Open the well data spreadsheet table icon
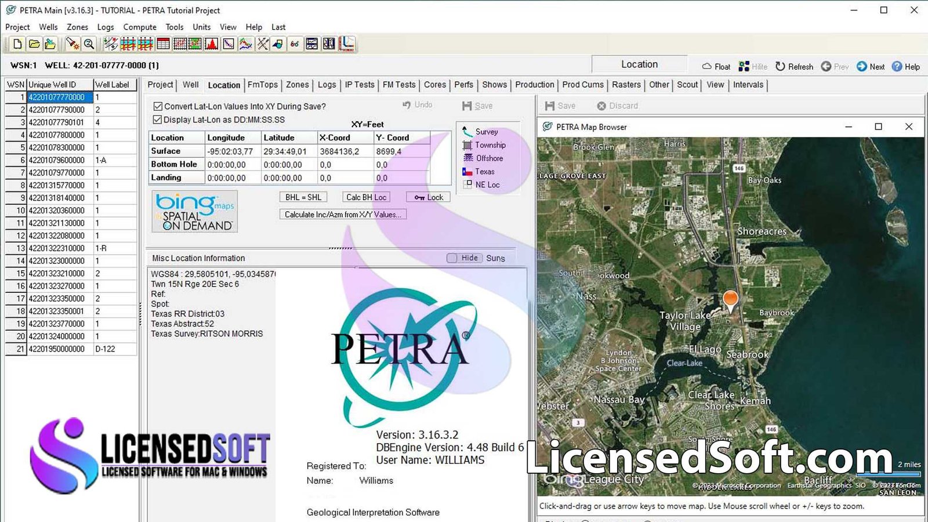 pyautogui.click(x=164, y=43)
